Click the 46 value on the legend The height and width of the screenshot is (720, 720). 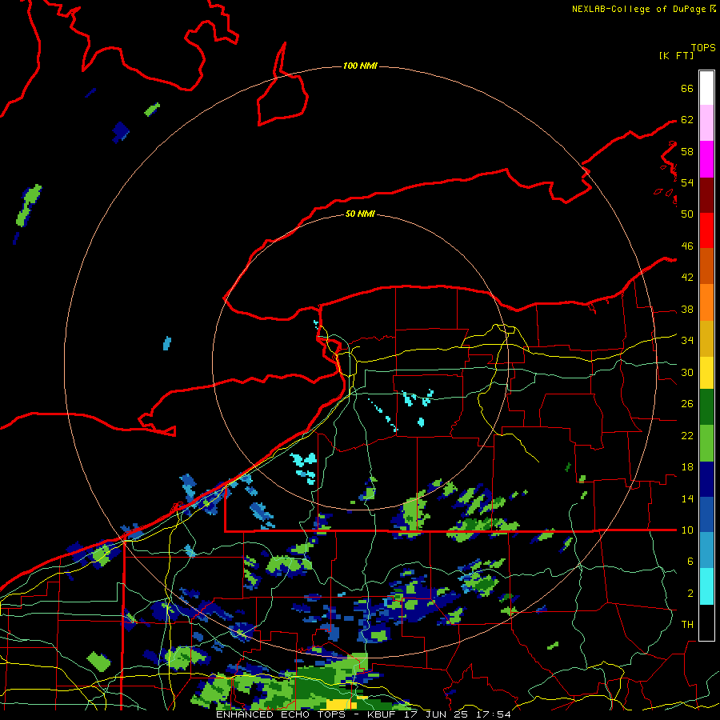(x=687, y=246)
